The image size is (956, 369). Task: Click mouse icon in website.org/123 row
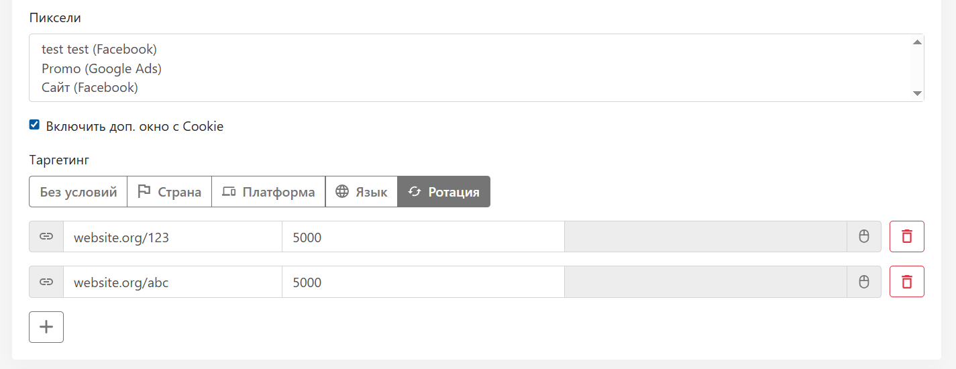864,237
